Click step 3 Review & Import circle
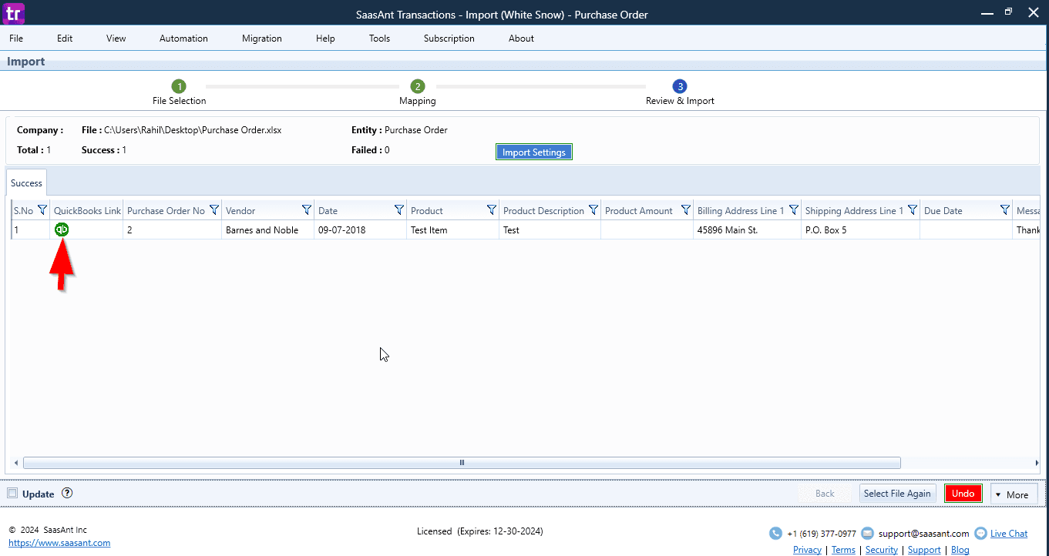 click(679, 86)
